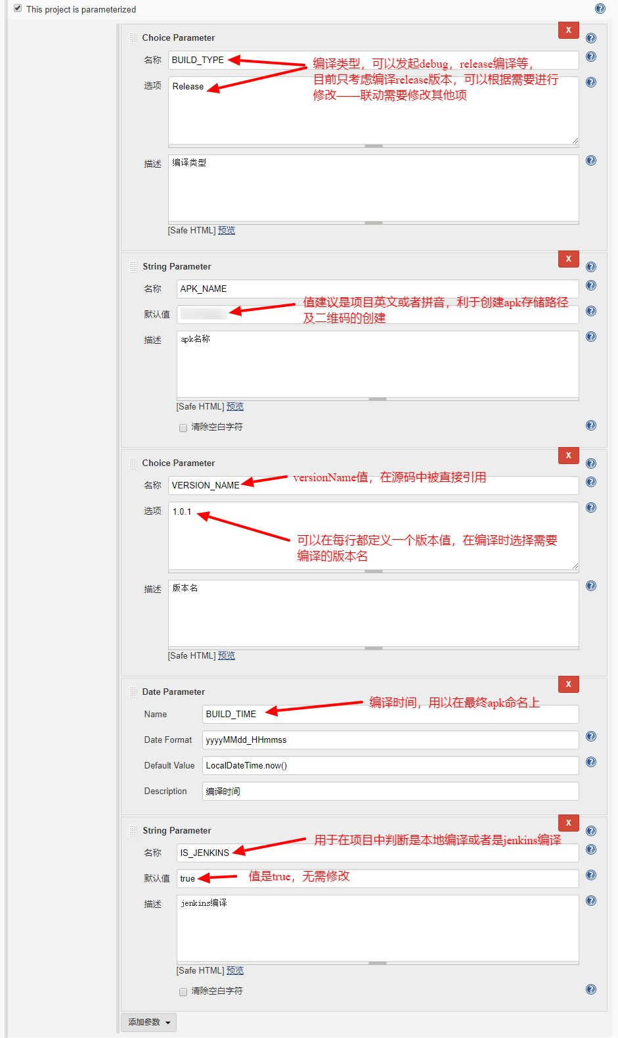Click the description box with jenkins编译
618x1038 pixels.
click(x=378, y=928)
